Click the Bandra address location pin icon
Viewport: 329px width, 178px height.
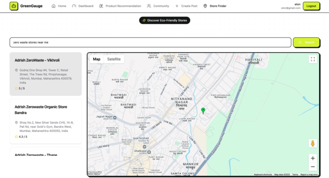(x=16, y=123)
